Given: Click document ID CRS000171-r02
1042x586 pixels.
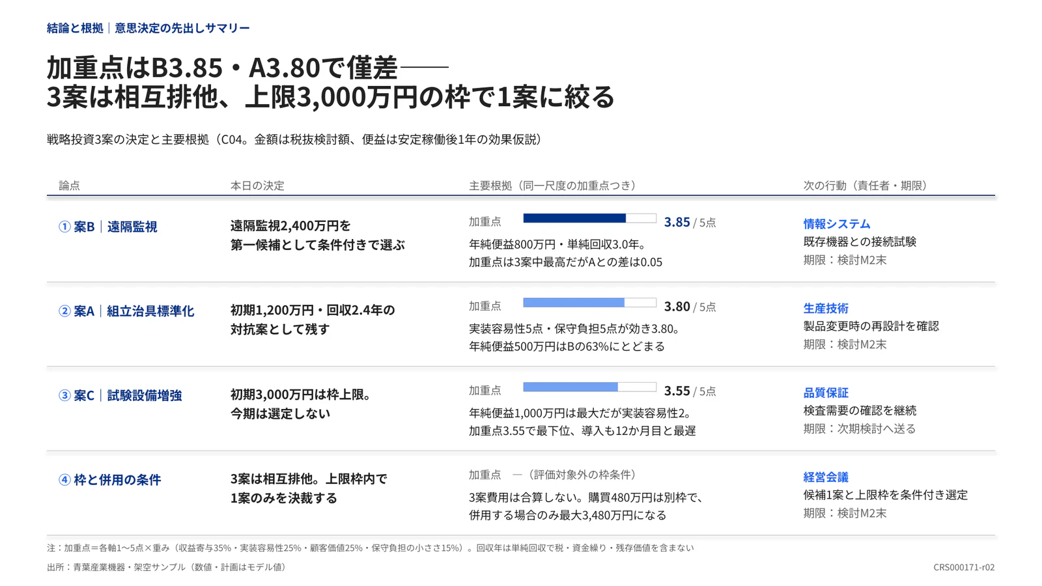Looking at the screenshot, I should (964, 567).
